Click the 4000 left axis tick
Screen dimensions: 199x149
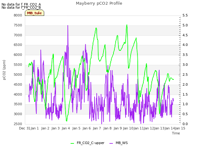(x=18, y=94)
